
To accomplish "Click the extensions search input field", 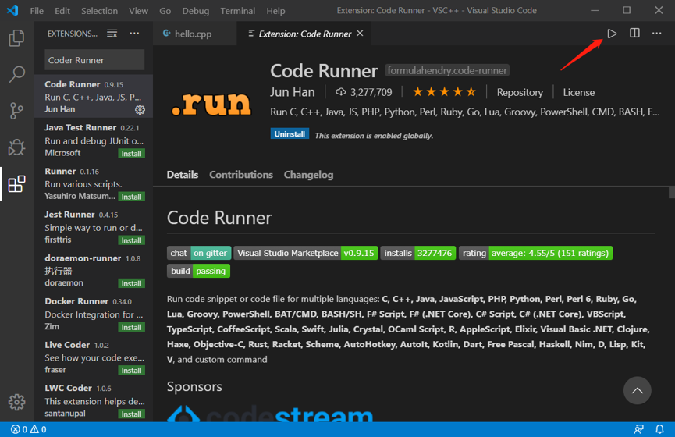I will point(94,60).
